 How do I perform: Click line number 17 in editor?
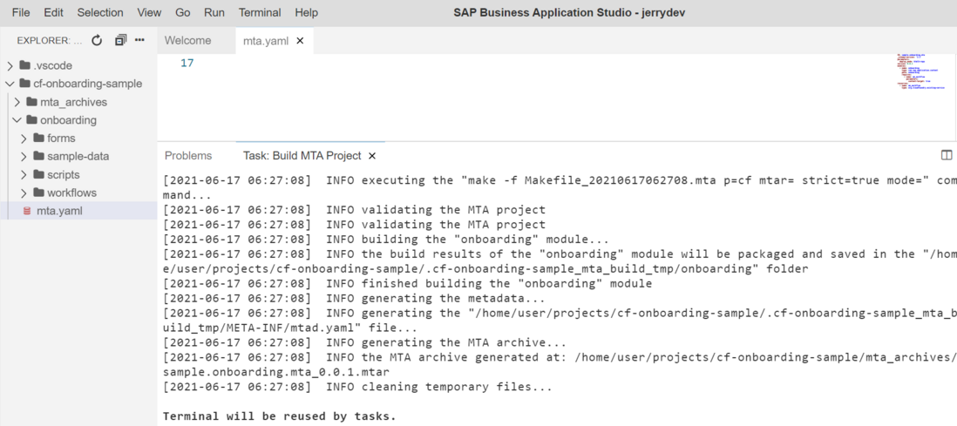click(x=187, y=63)
